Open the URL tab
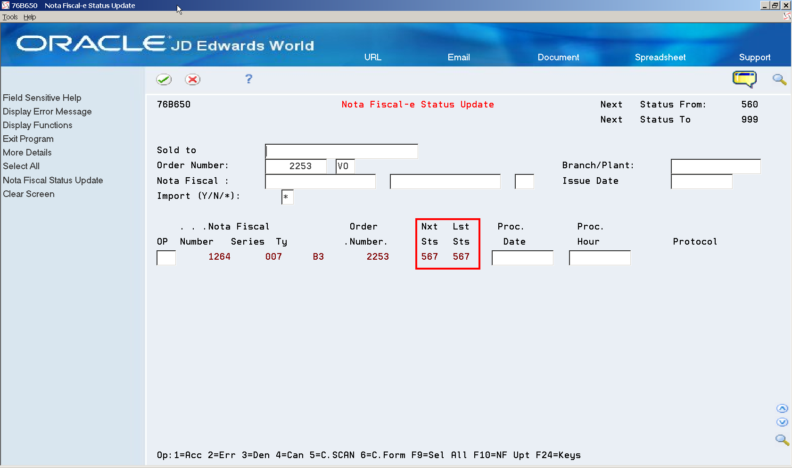Screen dimensions: 792x468 point(373,57)
